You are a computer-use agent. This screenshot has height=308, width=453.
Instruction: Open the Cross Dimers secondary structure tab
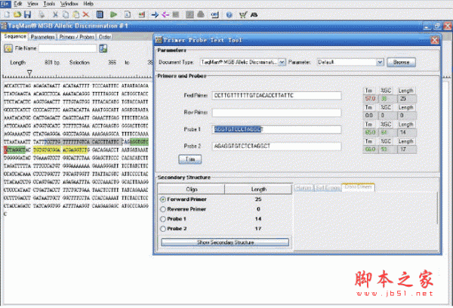(x=358, y=187)
